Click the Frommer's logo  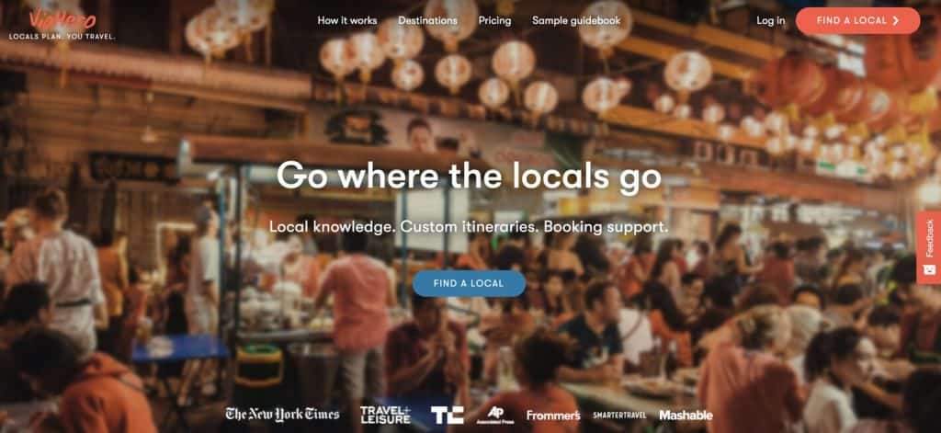click(x=553, y=415)
